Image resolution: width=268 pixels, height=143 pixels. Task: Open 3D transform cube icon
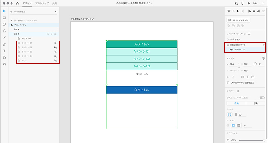point(263,58)
